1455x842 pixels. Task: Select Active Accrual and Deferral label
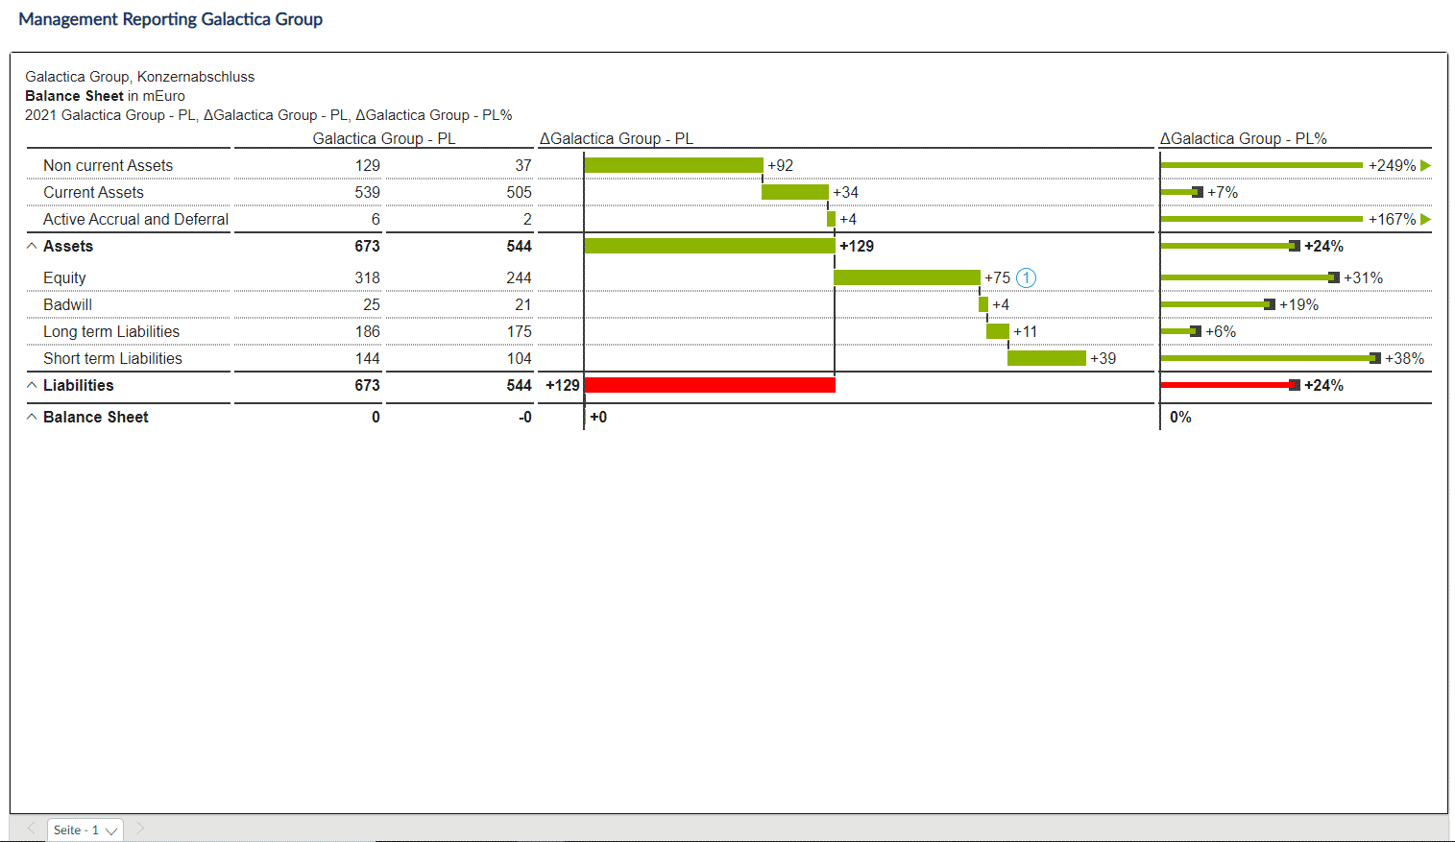point(135,219)
